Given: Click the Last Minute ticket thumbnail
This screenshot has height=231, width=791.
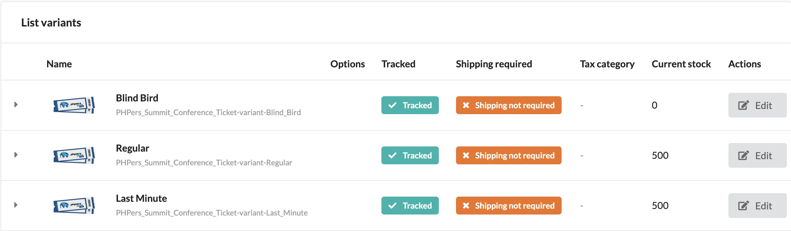Looking at the screenshot, I should (x=74, y=205).
